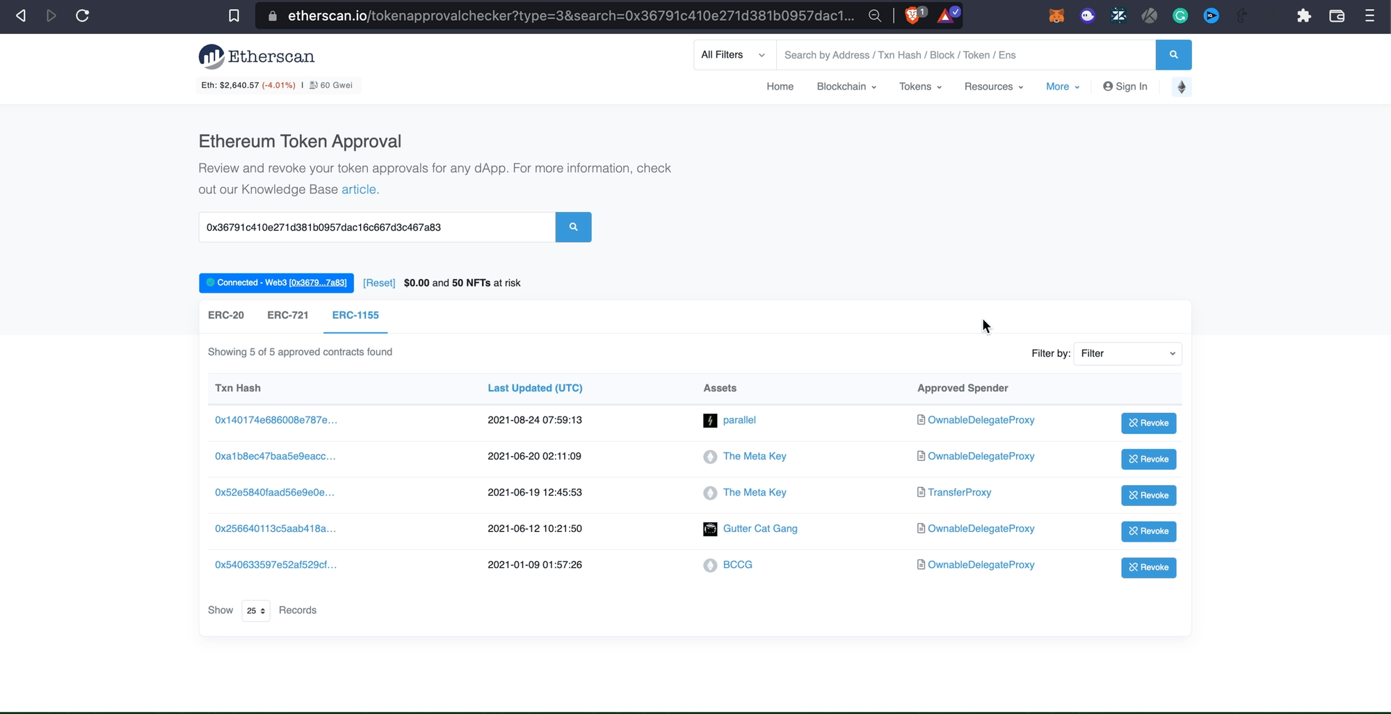The image size is (1391, 714).
Task: Open Grammarly green extension icon
Action: click(x=1180, y=15)
